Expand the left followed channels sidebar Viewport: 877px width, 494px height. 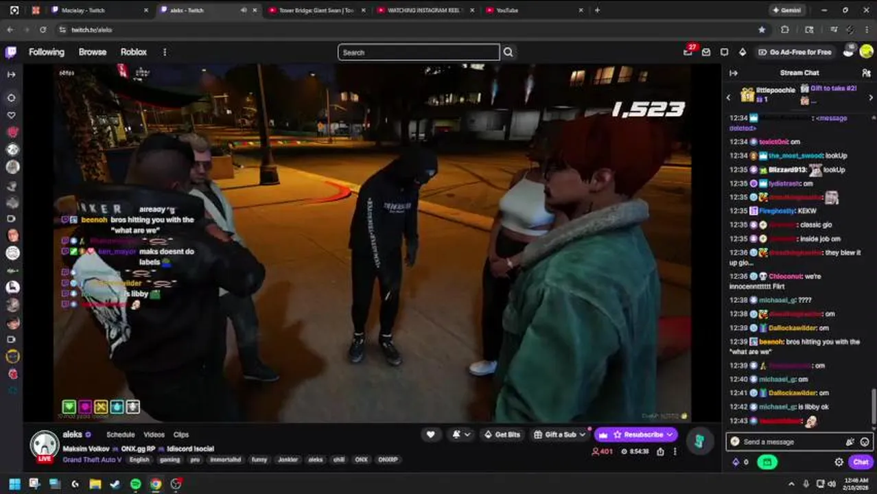tap(11, 74)
